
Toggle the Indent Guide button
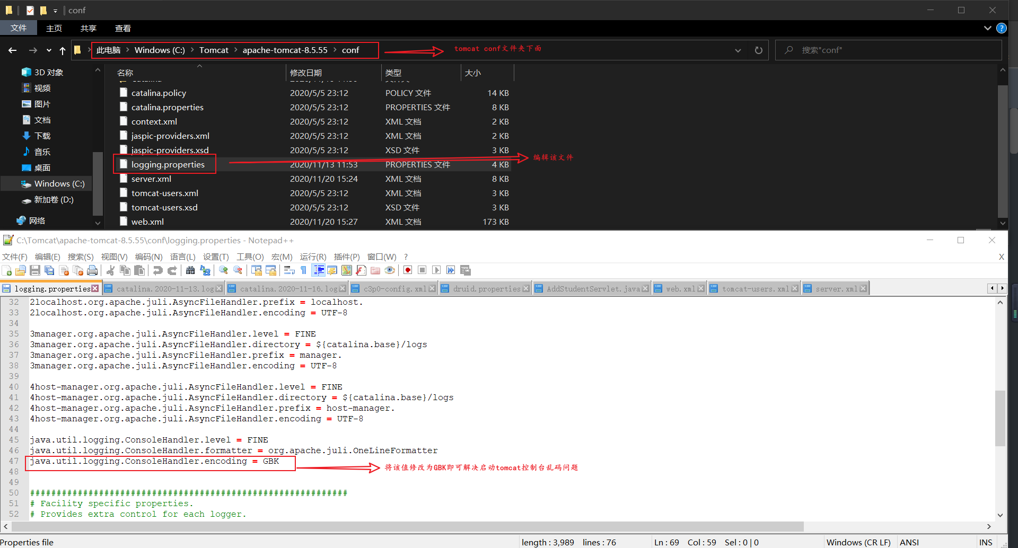tap(318, 270)
